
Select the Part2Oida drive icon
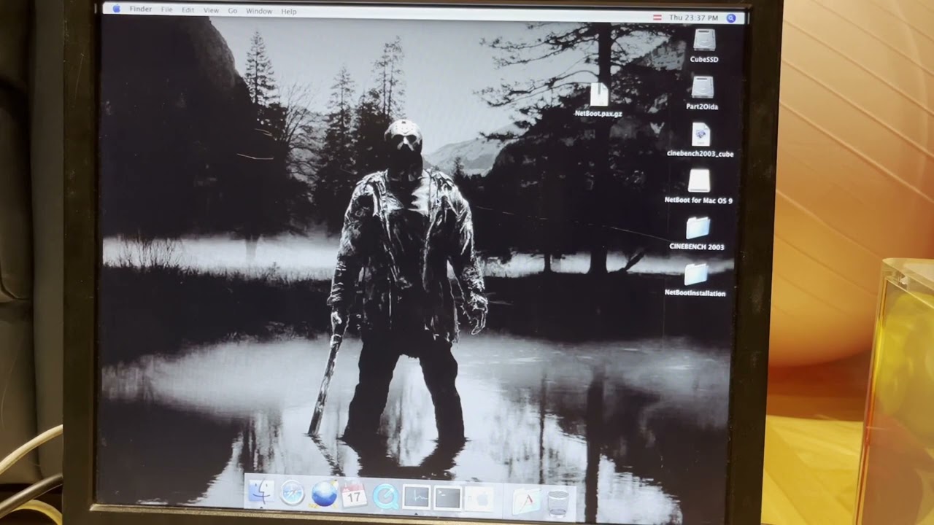click(702, 87)
